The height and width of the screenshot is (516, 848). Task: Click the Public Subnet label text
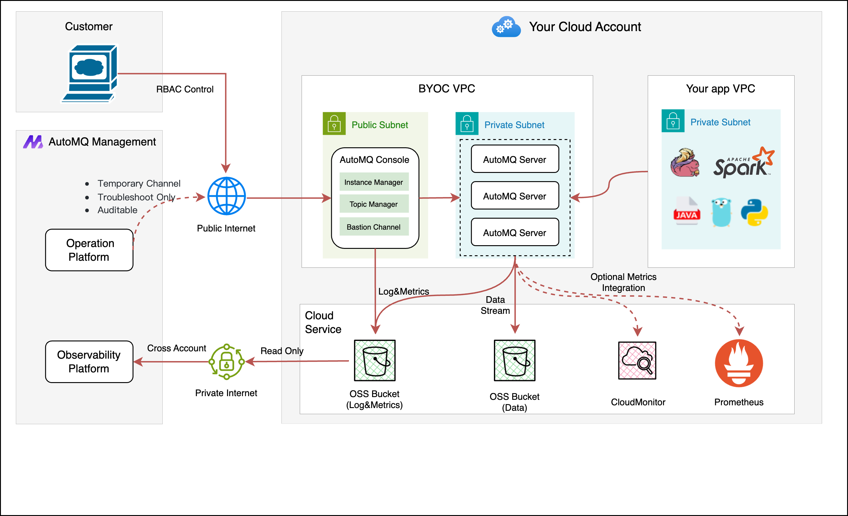click(380, 125)
